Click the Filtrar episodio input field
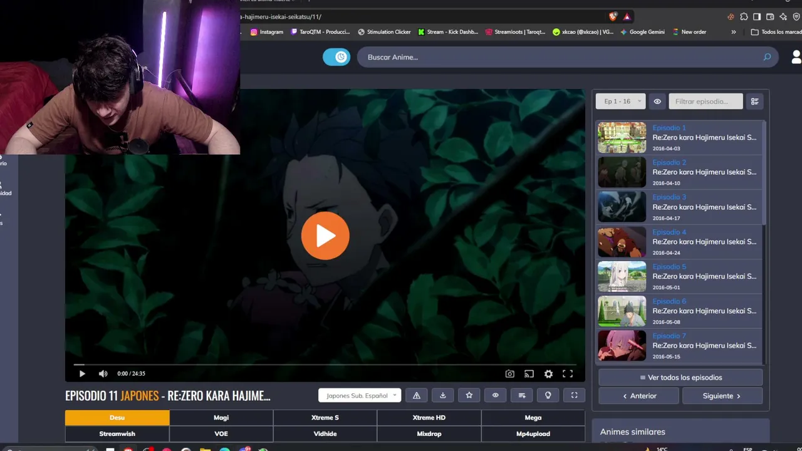The height and width of the screenshot is (451, 802). pos(706,101)
